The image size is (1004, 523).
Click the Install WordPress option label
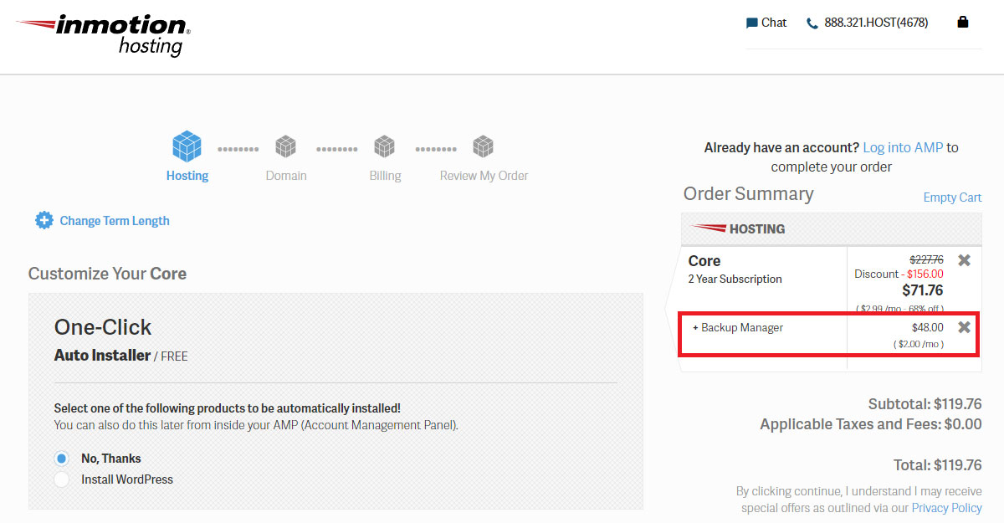(127, 479)
